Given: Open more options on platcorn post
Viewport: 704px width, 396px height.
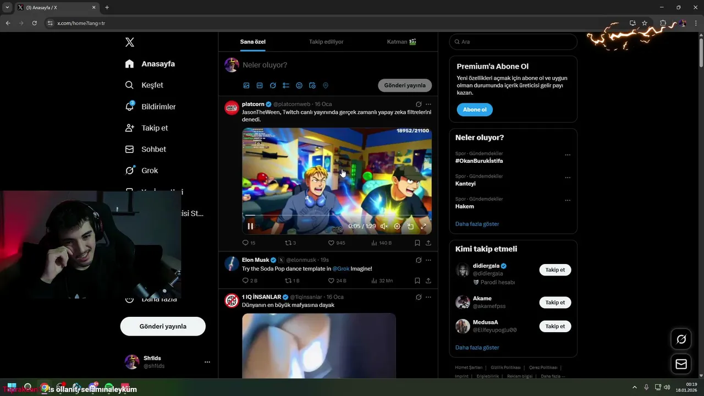Looking at the screenshot, I should tap(428, 105).
